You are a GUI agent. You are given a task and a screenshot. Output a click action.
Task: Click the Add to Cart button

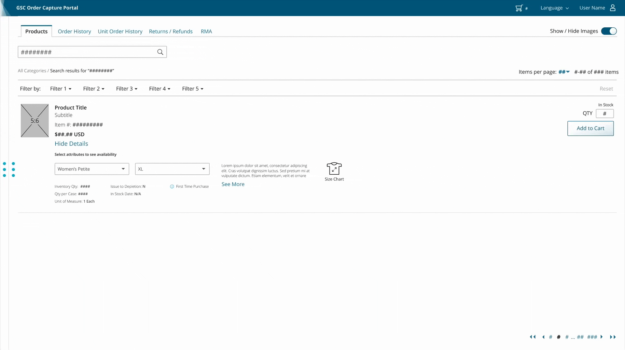pos(590,128)
